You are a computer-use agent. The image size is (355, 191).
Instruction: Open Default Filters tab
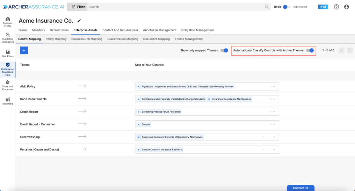(x=59, y=30)
